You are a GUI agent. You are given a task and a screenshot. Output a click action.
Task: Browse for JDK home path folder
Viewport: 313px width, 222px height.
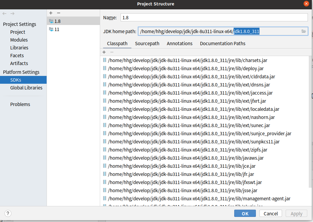coord(304,31)
